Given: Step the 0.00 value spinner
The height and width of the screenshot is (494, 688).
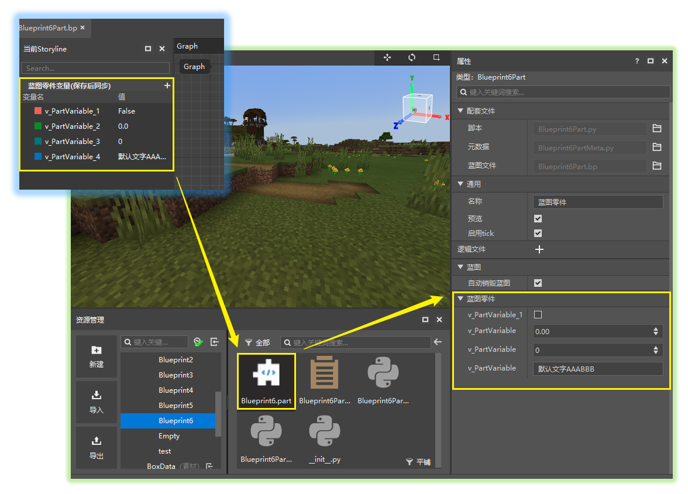Looking at the screenshot, I should (655, 331).
